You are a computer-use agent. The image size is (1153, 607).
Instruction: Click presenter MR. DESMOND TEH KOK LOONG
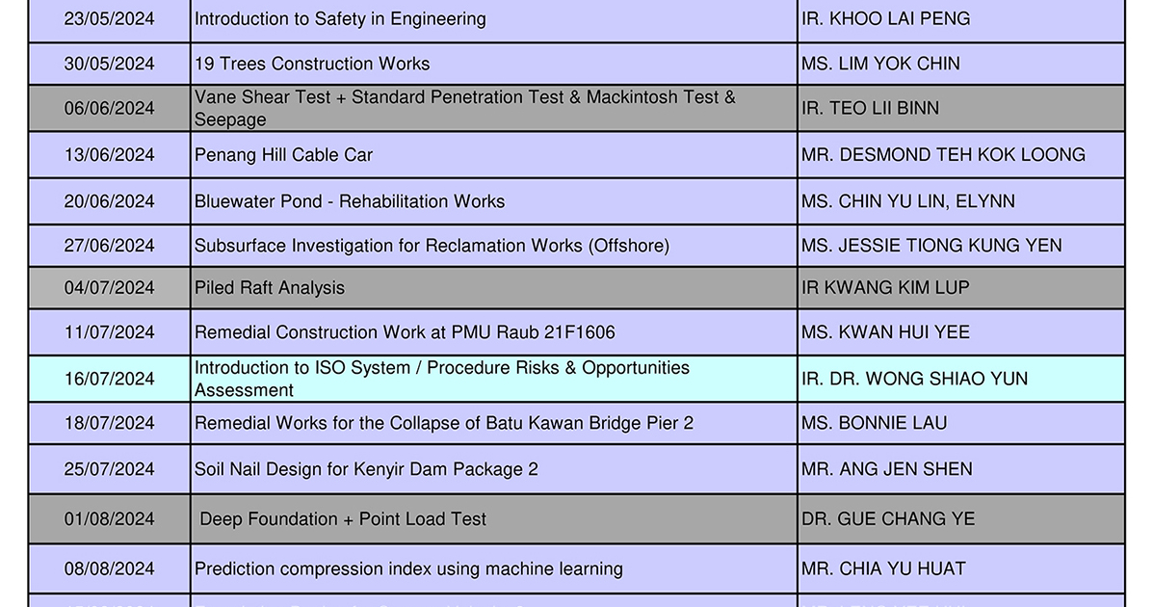943,155
